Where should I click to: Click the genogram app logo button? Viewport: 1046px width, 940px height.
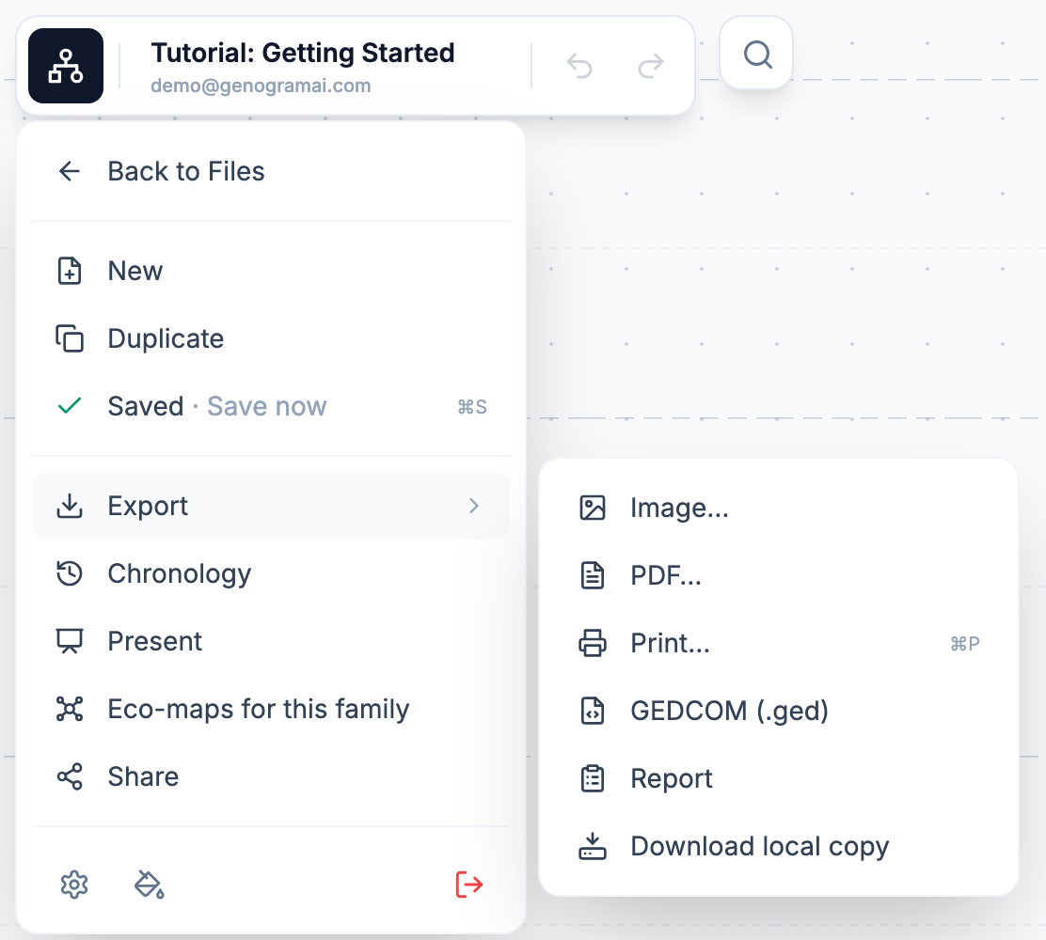coord(66,66)
